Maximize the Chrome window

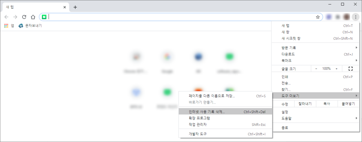pyautogui.click(x=343, y=4)
